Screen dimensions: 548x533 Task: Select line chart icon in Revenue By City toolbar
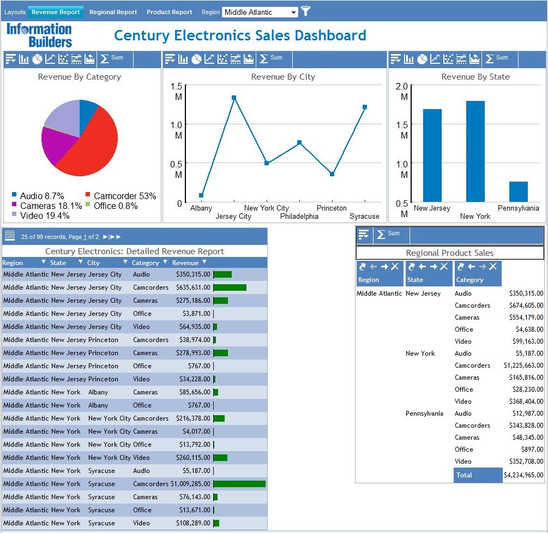209,59
